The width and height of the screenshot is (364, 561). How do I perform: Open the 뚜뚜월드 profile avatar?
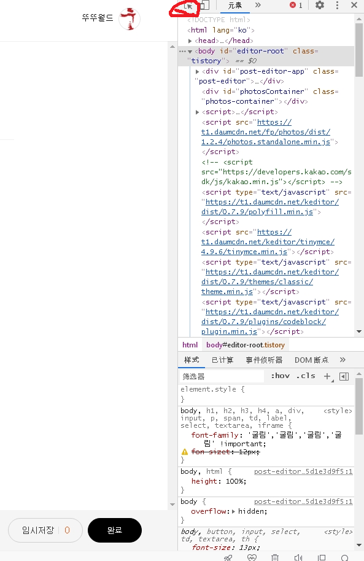[129, 19]
